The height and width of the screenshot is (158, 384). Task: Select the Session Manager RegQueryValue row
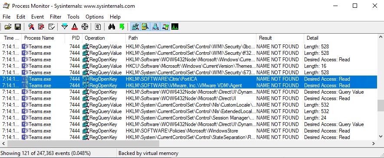(x=189, y=118)
